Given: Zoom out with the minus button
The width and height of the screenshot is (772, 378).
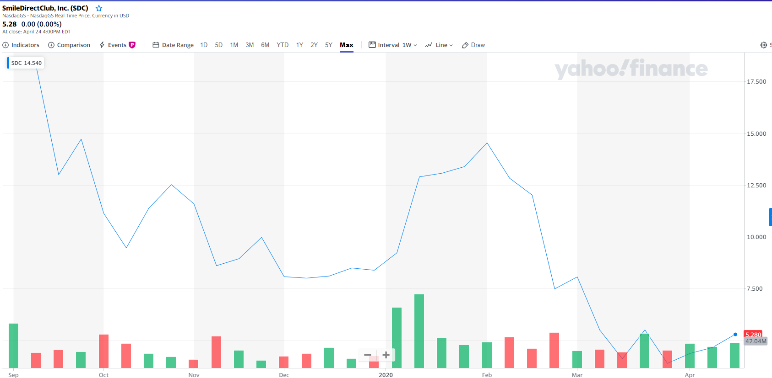Looking at the screenshot, I should point(367,355).
